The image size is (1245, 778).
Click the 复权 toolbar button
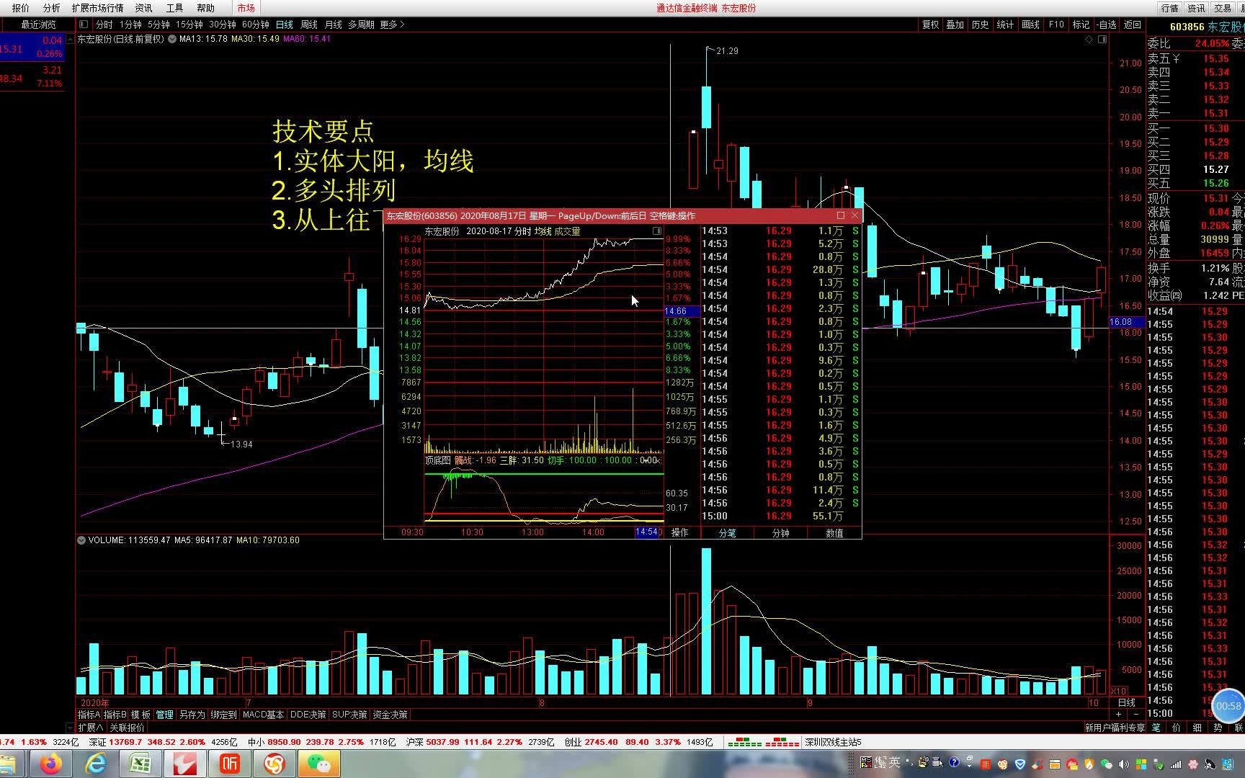click(x=931, y=24)
